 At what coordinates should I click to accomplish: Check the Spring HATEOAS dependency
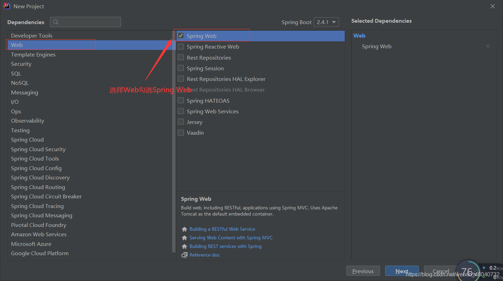181,100
